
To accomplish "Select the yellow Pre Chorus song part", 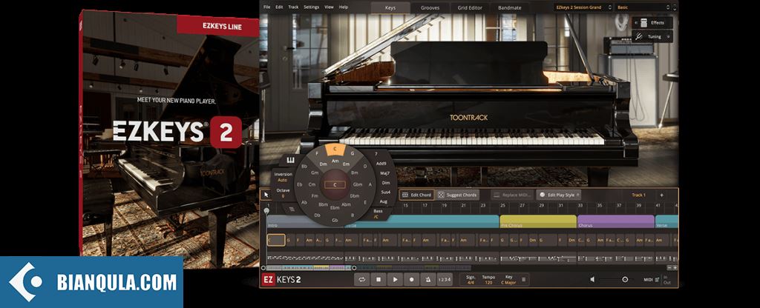I will (x=538, y=221).
